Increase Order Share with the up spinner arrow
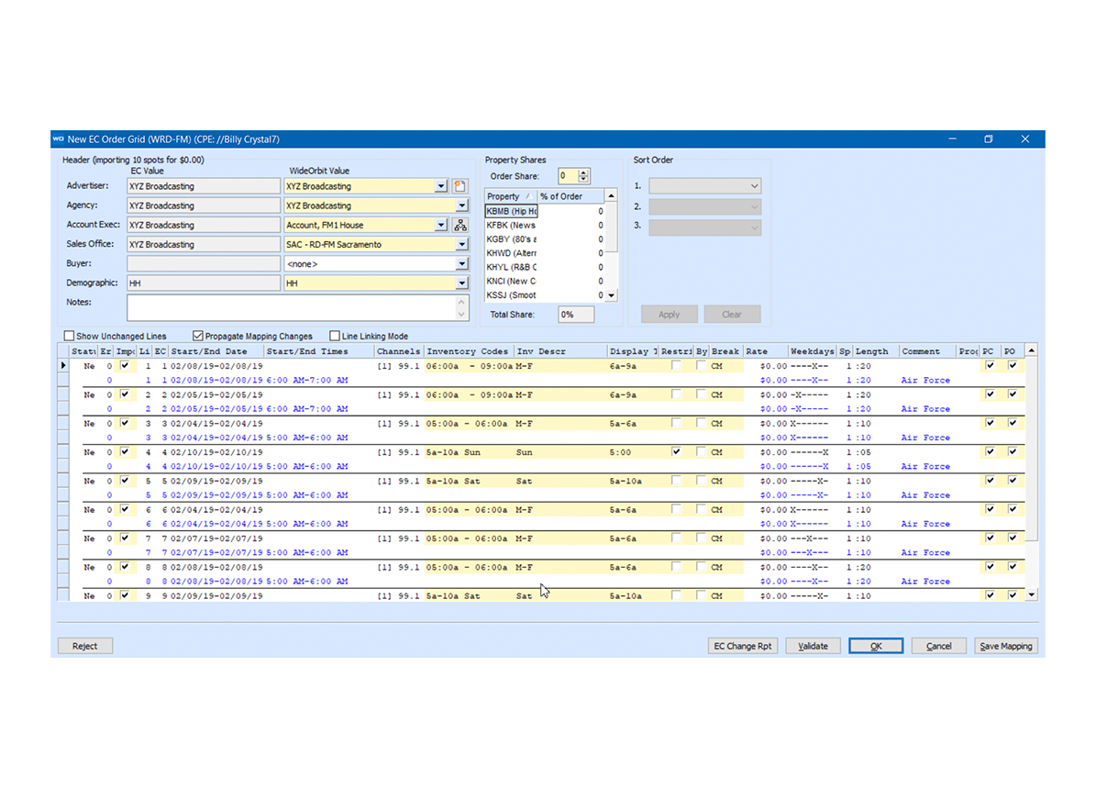The height and width of the screenshot is (788, 1096). point(584,172)
